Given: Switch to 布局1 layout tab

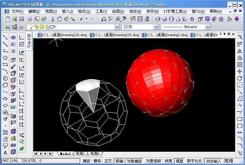Looking at the screenshot, I should 80,154.
